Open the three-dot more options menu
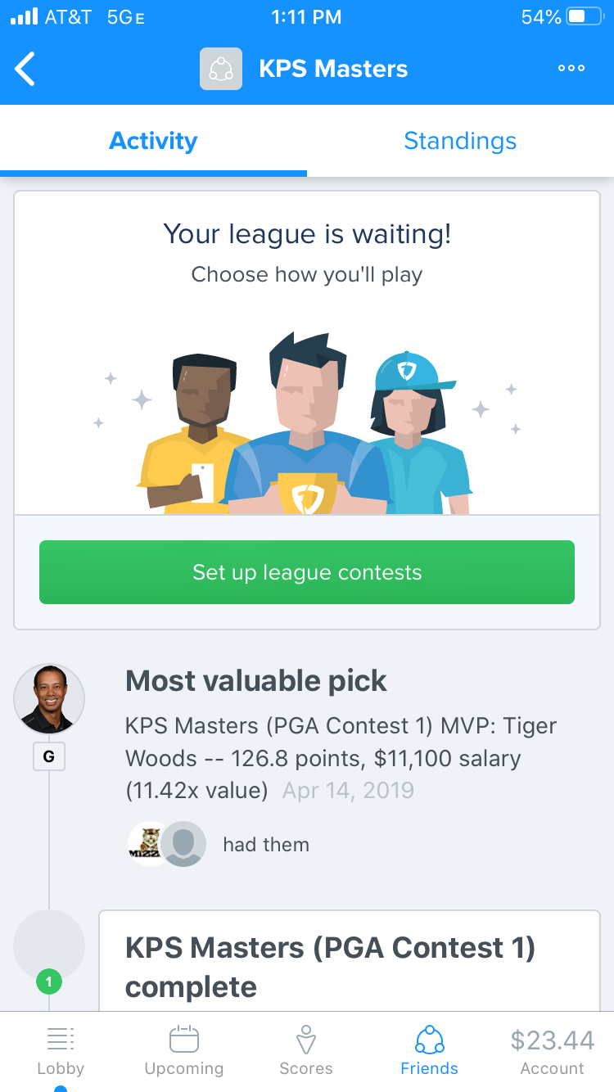614x1092 pixels. coord(571,69)
